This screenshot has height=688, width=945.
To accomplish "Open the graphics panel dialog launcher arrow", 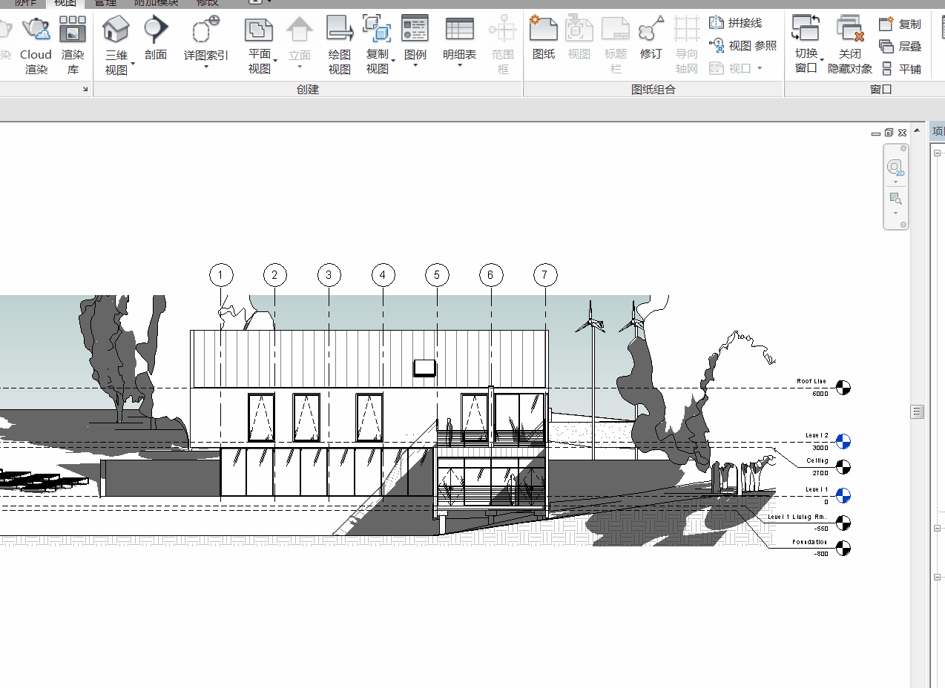I will (x=85, y=90).
